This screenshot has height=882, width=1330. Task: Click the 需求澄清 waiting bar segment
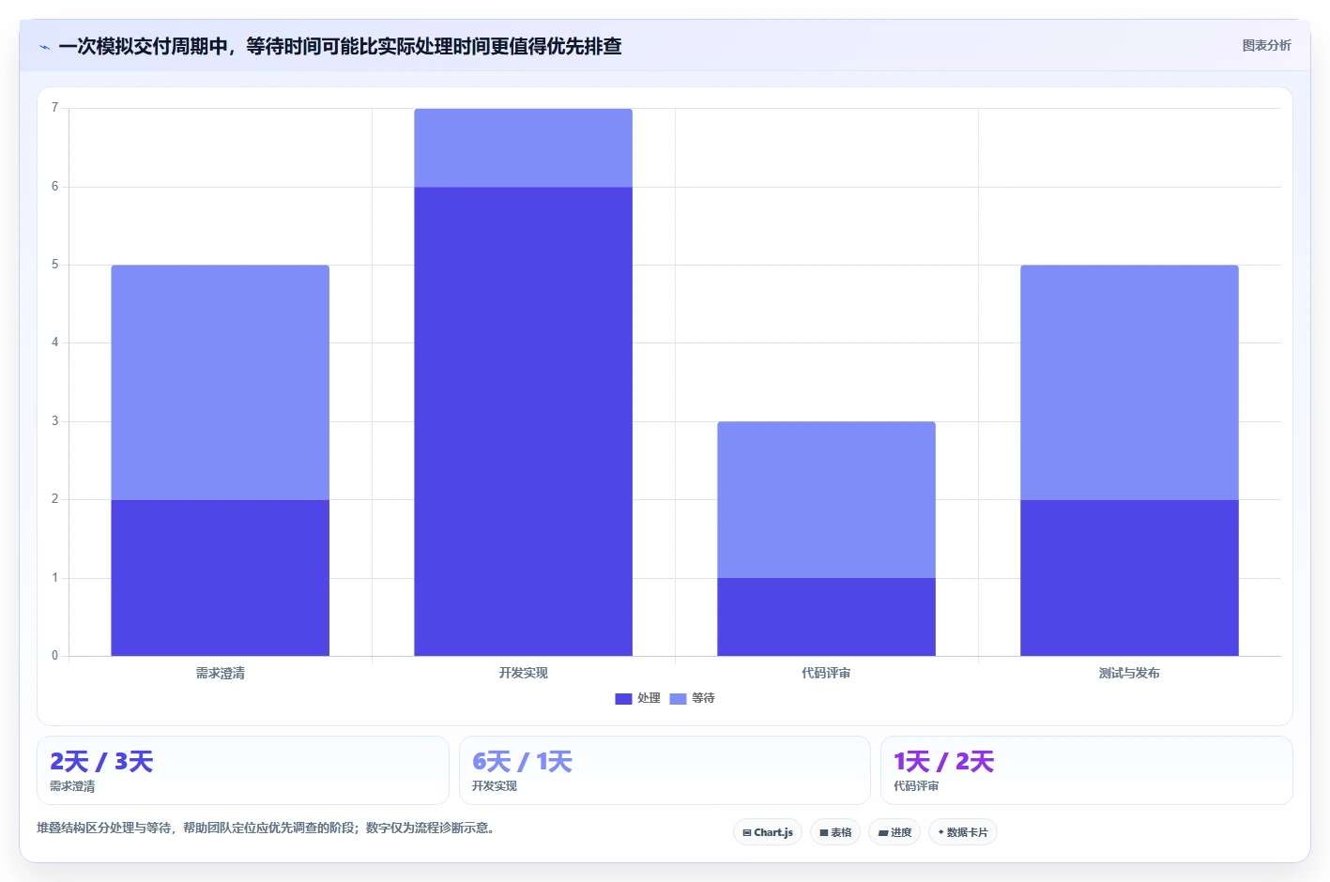tap(221, 383)
